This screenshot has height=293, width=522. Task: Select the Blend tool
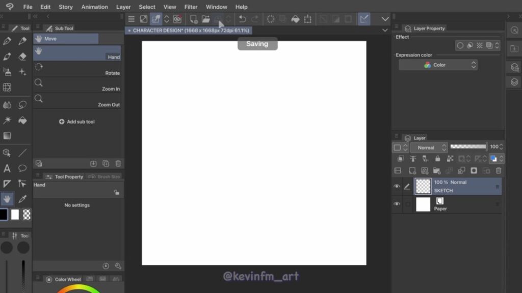(x=7, y=105)
